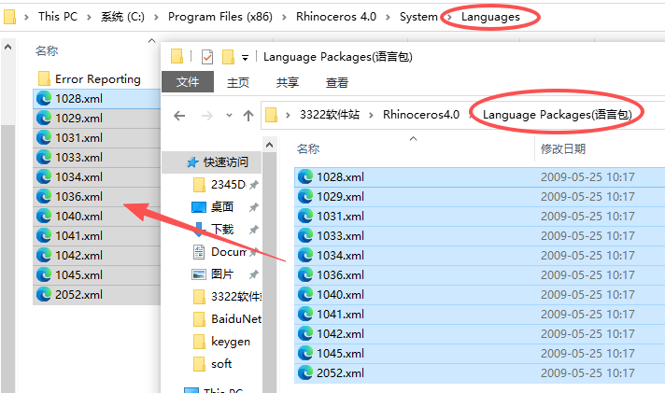Select 1040.xml in Language Packages window

coord(479,294)
